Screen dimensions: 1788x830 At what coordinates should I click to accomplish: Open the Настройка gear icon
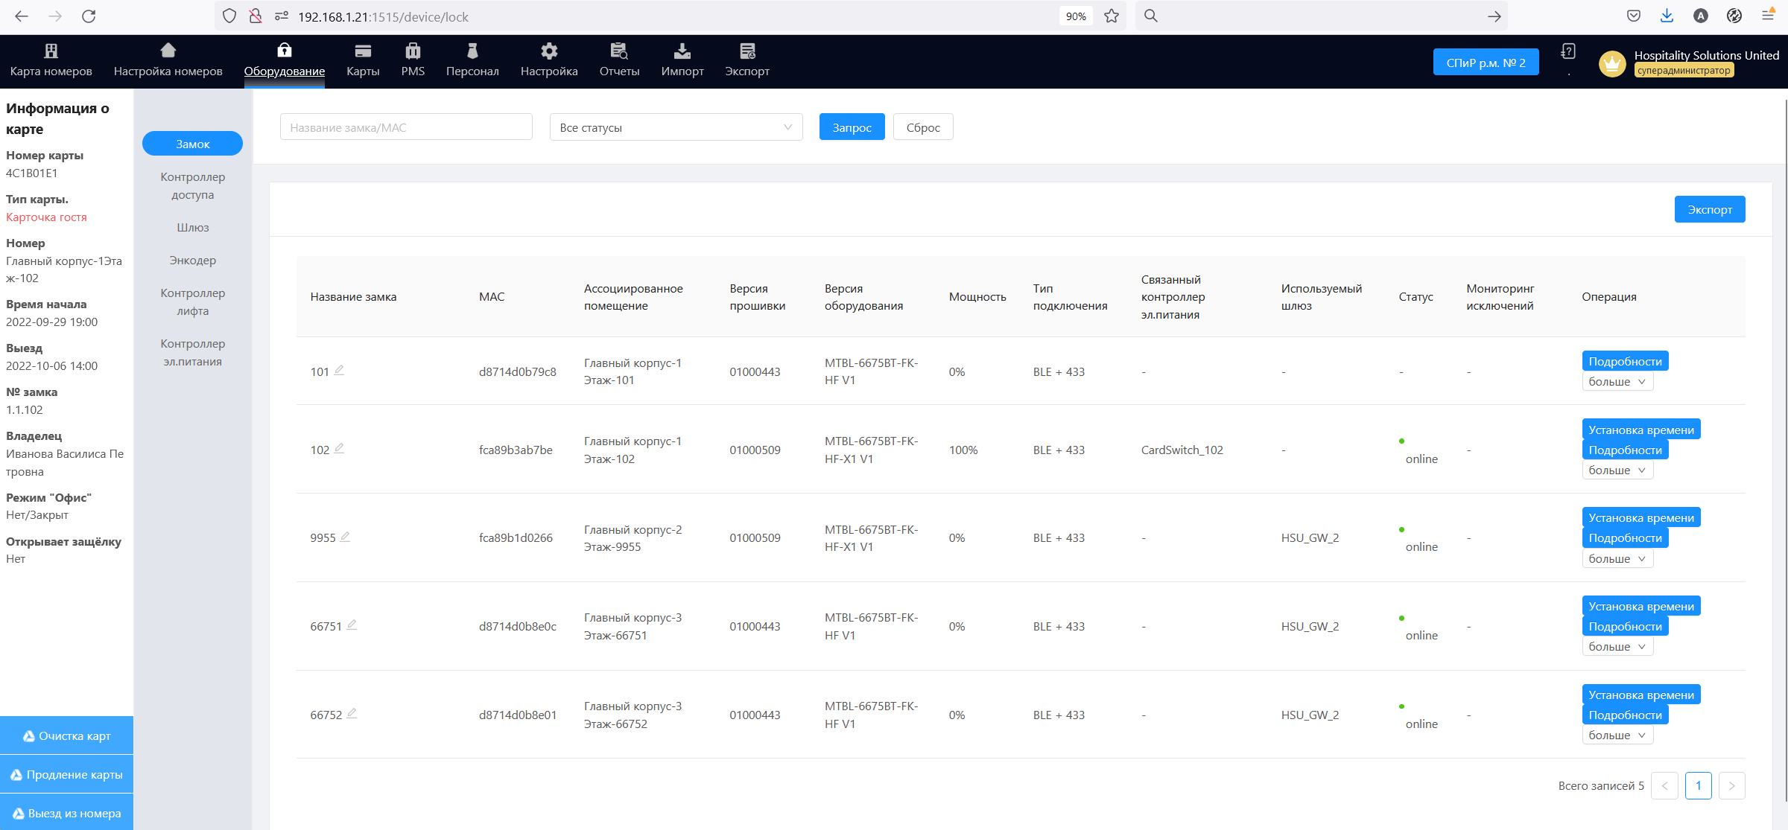tap(549, 51)
